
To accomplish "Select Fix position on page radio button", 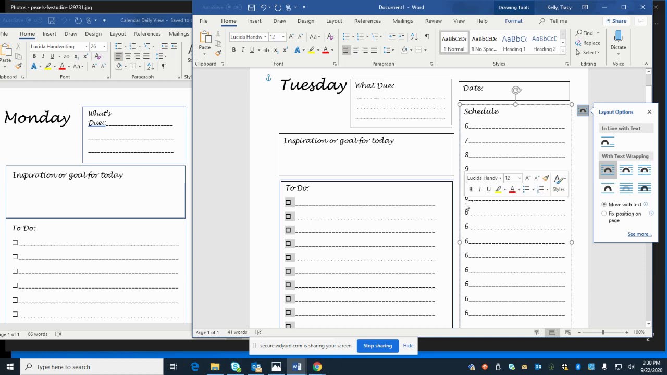I will click(604, 214).
